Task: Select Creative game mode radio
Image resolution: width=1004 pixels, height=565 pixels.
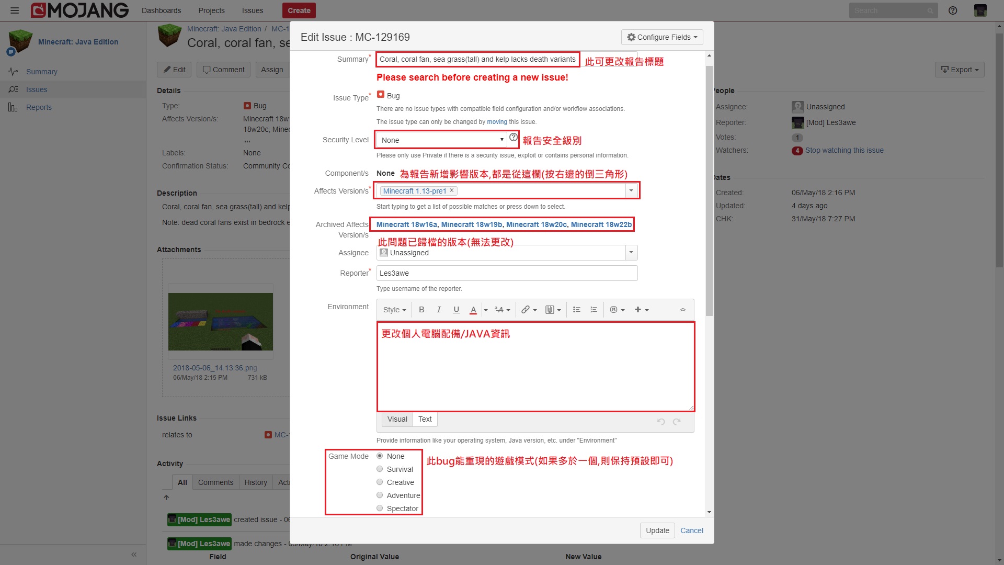Action: click(380, 482)
